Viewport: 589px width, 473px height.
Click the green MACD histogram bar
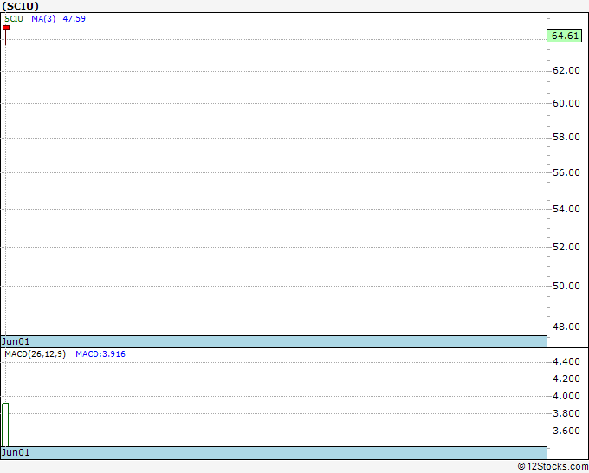5,424
